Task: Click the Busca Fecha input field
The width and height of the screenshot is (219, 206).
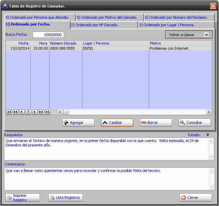Action: [48, 35]
